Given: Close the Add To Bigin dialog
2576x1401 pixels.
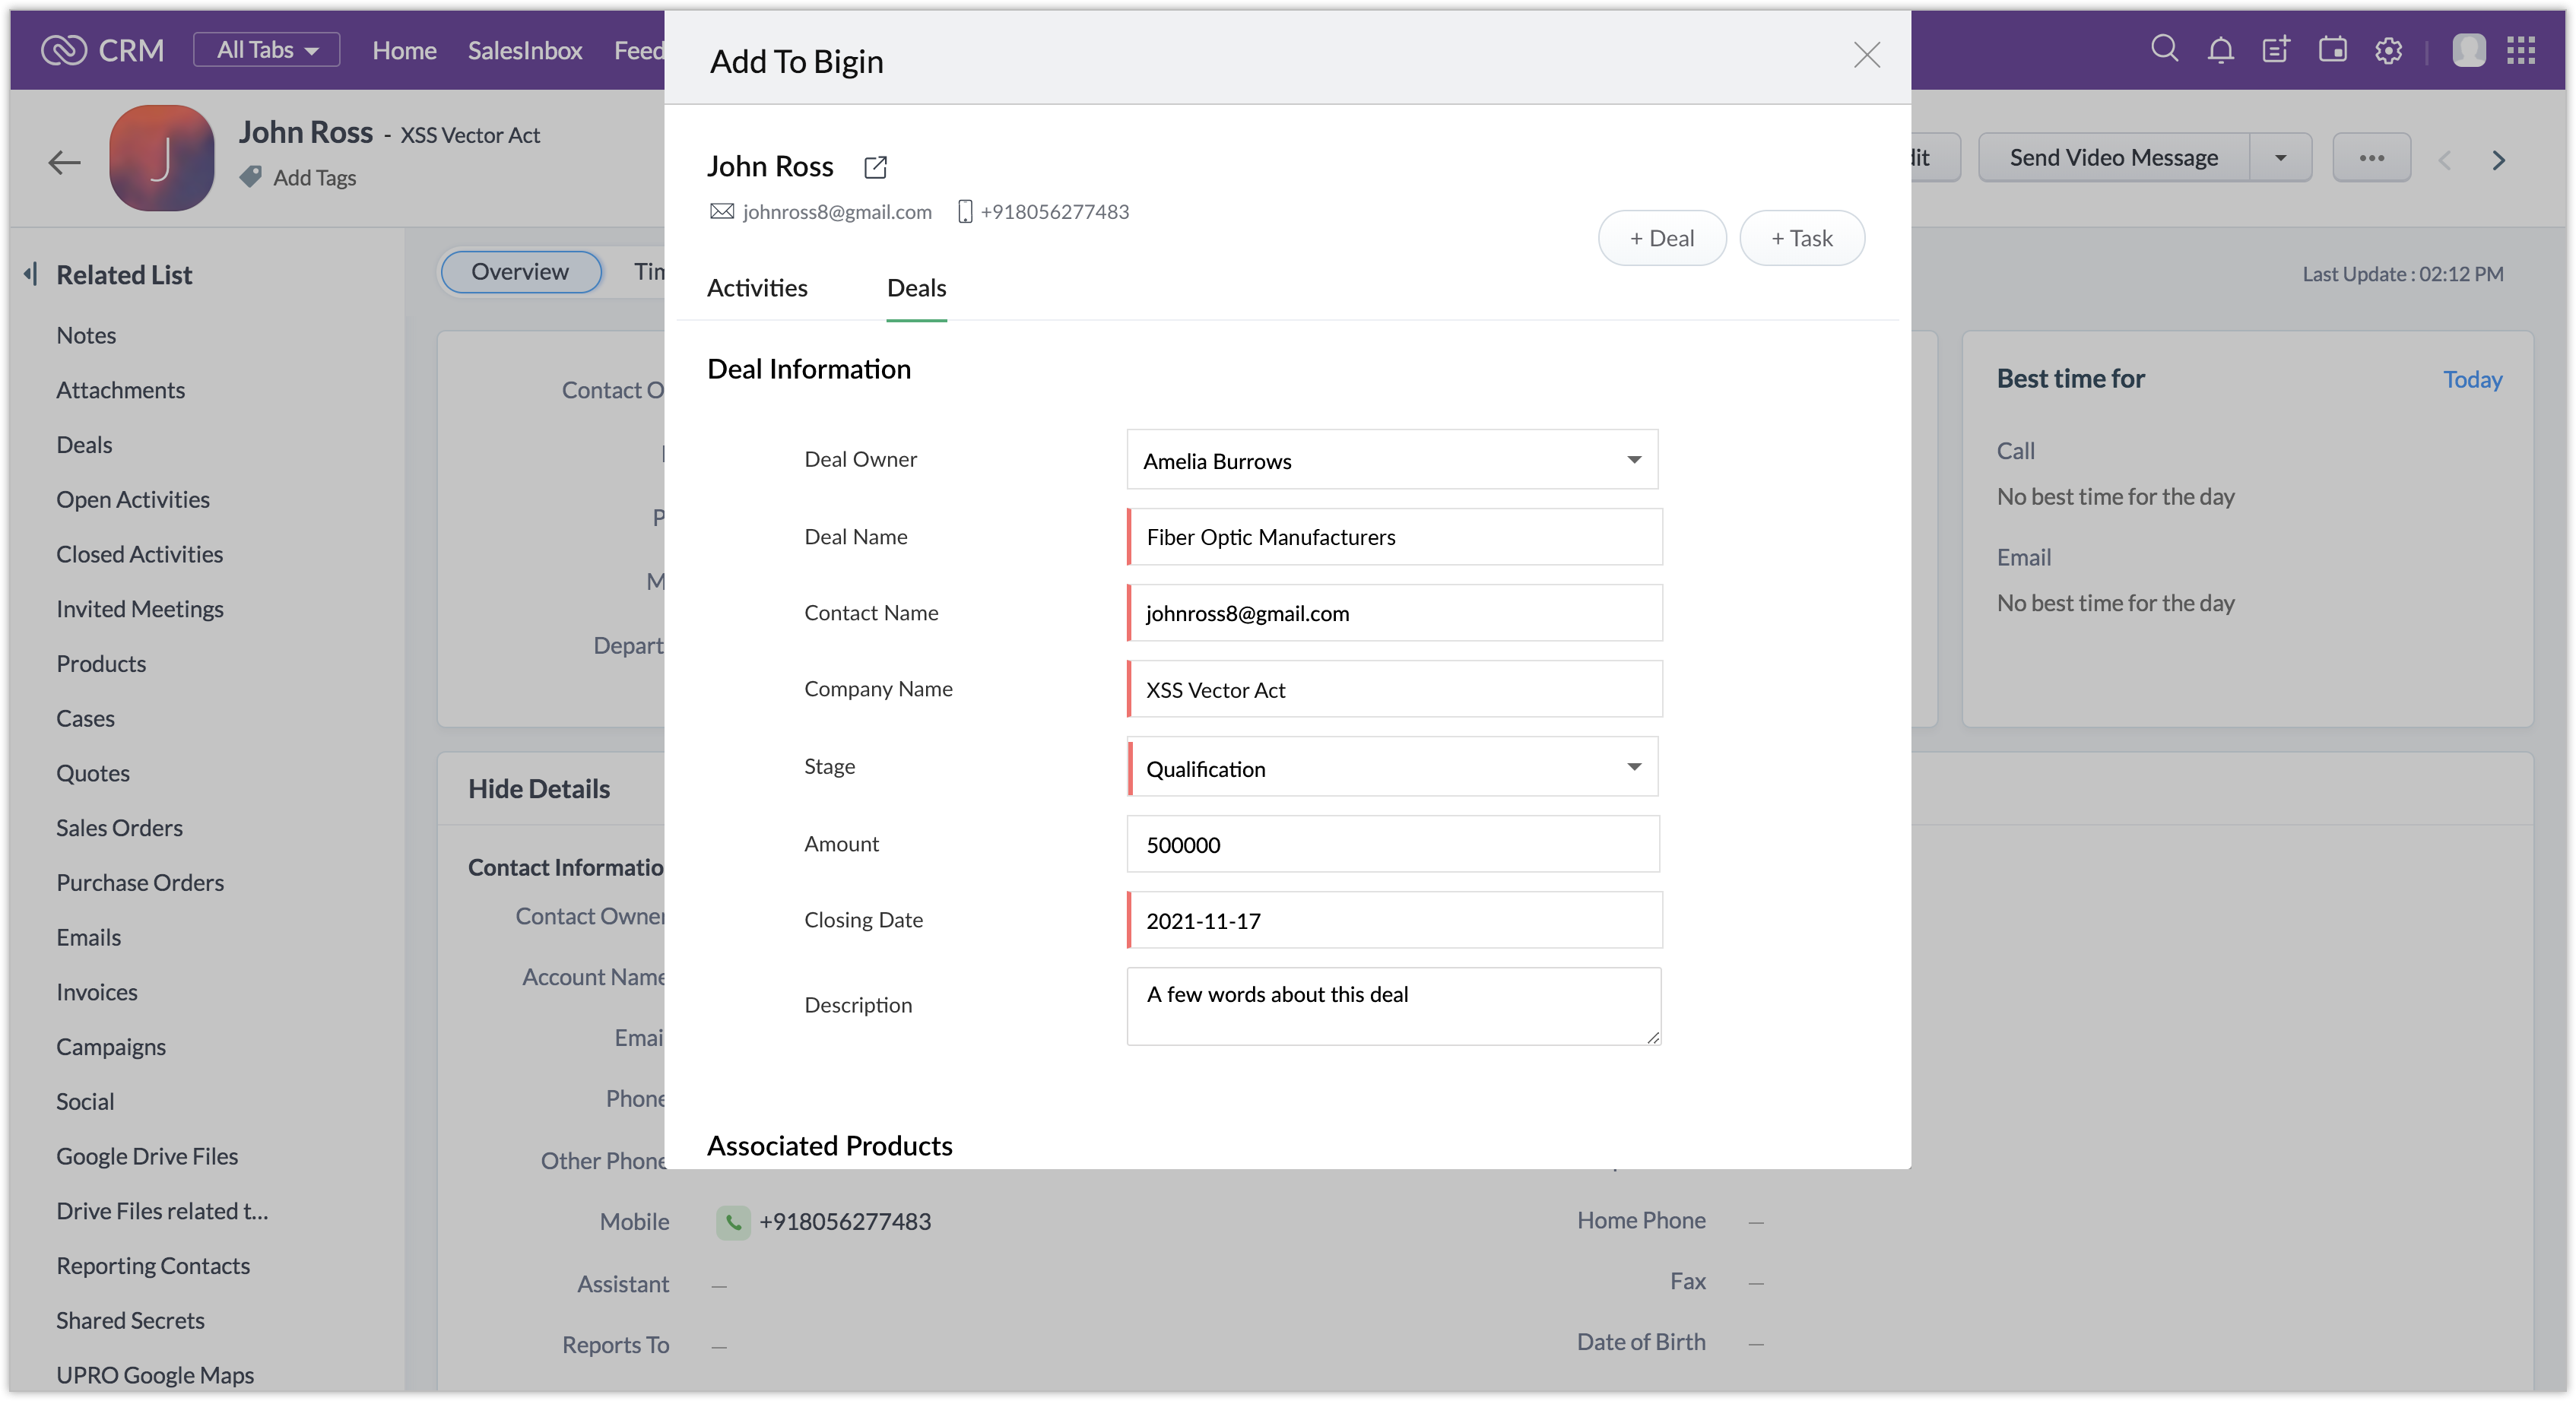Looking at the screenshot, I should coord(1866,55).
